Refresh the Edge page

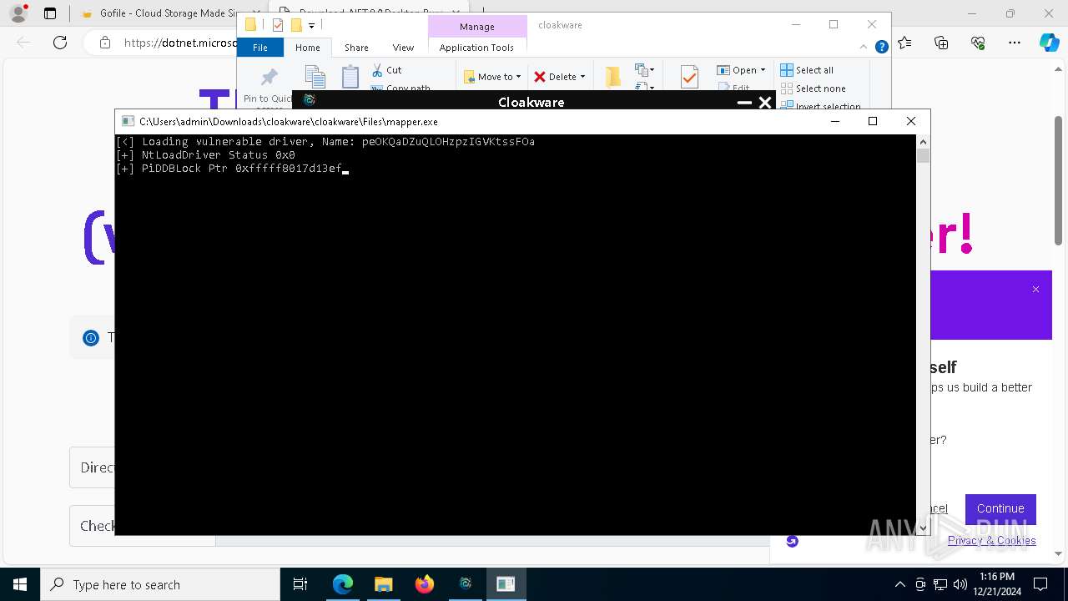tap(60, 43)
